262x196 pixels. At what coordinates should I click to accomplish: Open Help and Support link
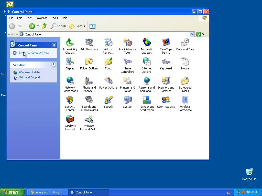point(30,77)
